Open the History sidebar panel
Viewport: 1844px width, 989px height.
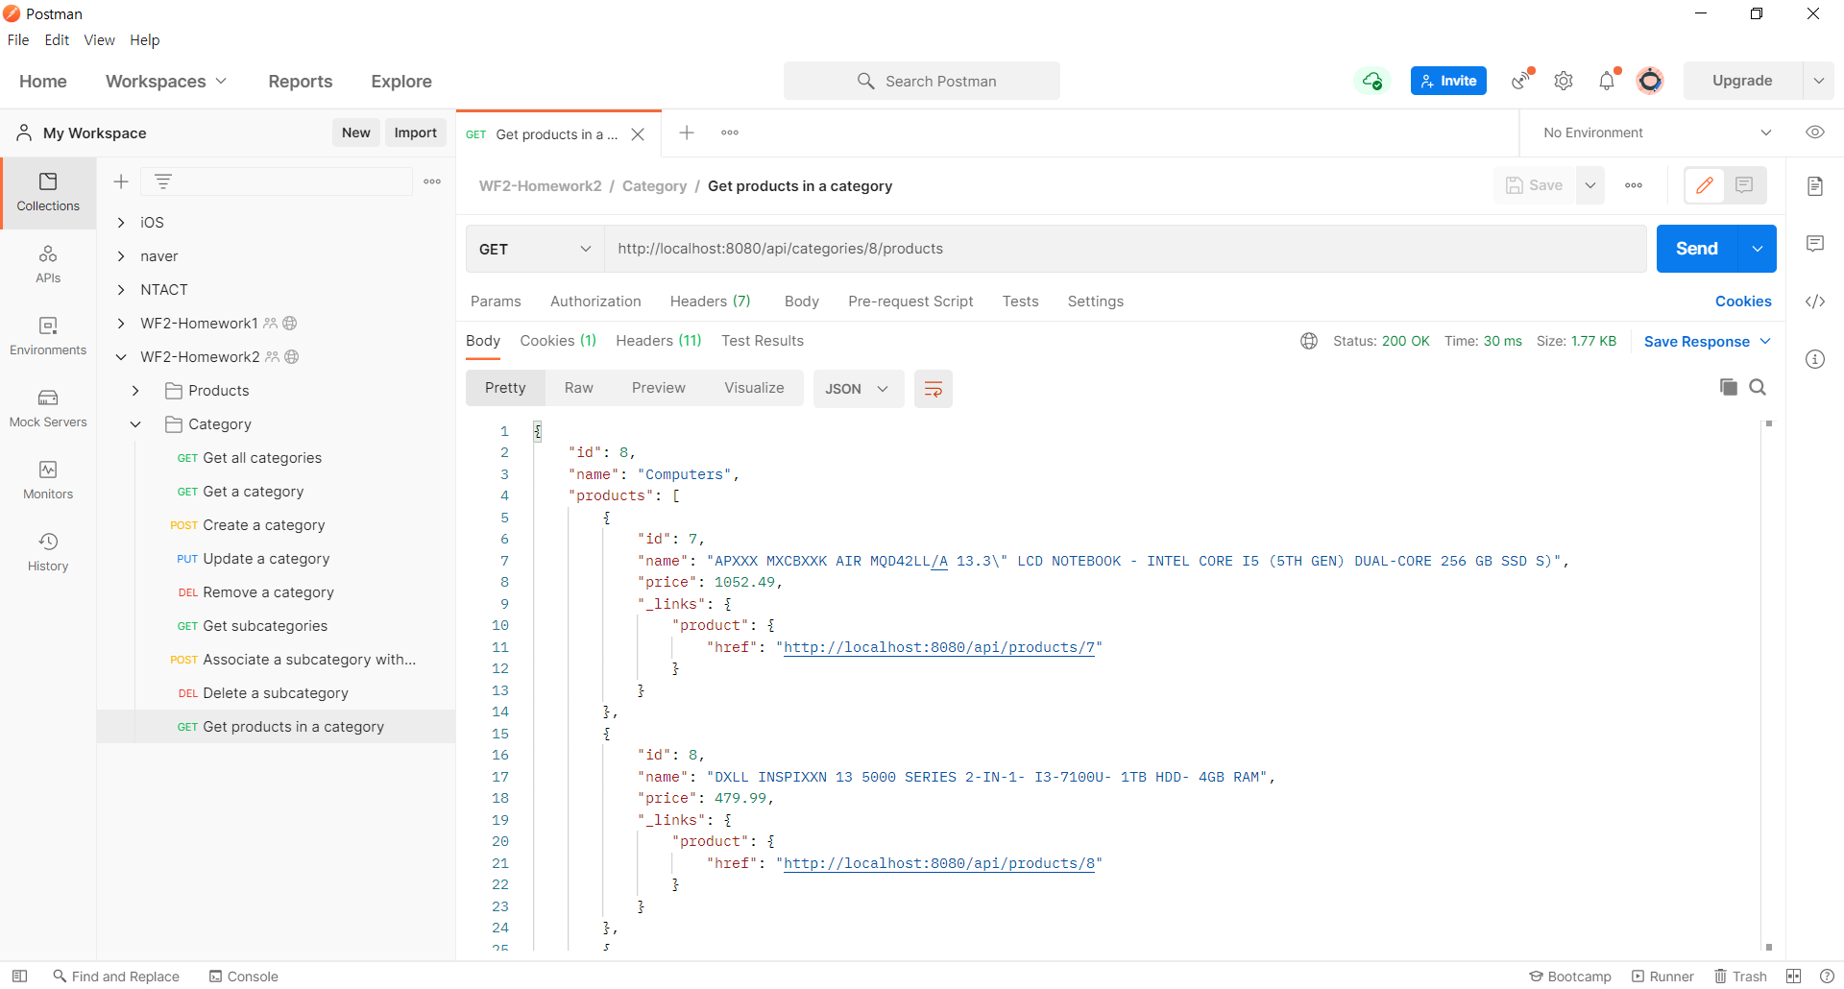pos(48,553)
